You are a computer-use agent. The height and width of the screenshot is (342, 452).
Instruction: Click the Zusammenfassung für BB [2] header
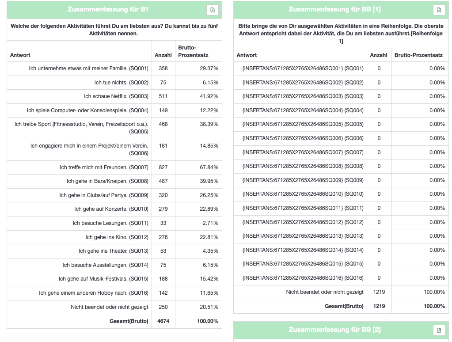pos(334,330)
